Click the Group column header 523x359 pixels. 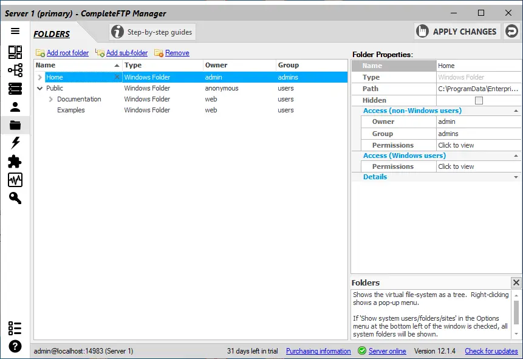(x=312, y=65)
